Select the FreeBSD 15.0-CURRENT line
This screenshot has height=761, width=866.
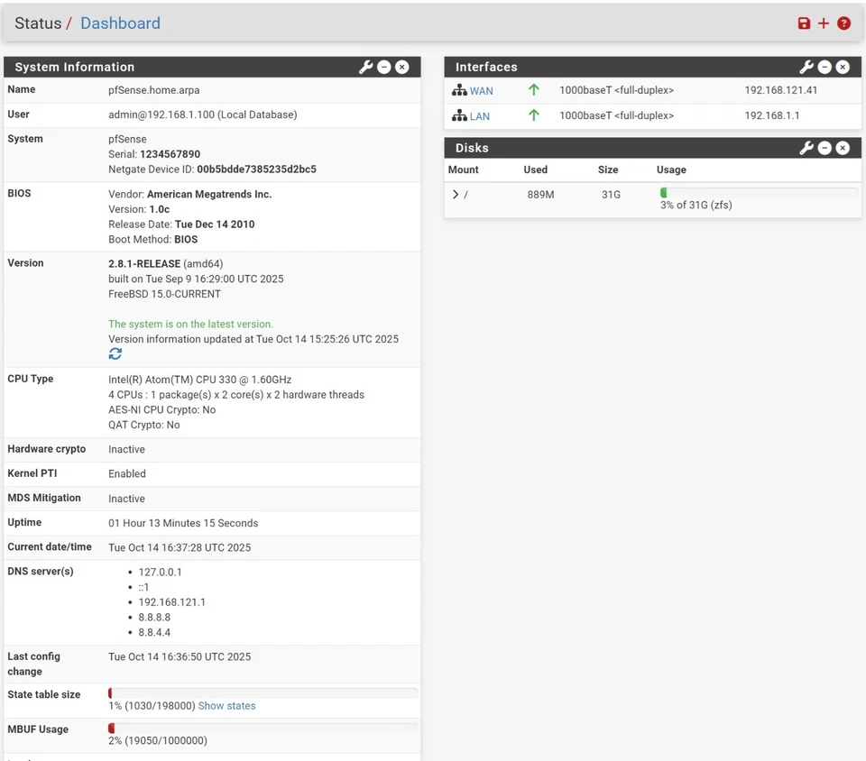point(164,294)
